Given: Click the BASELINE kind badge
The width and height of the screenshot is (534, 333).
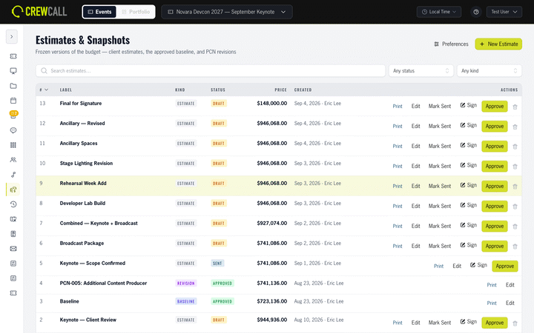Looking at the screenshot, I should [x=186, y=301].
